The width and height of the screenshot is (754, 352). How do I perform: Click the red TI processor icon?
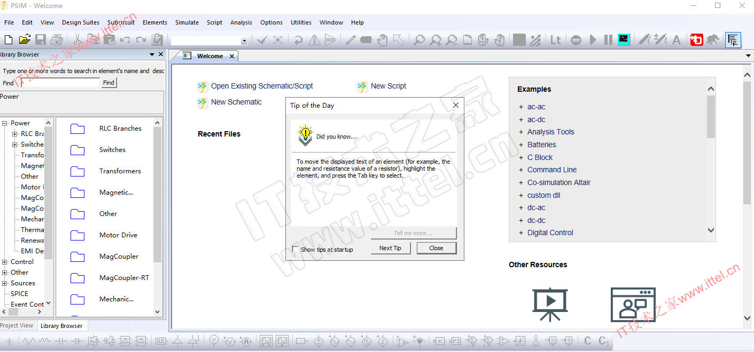pos(696,40)
